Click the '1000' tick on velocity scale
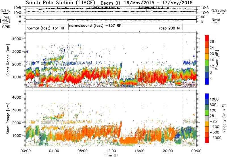This screenshot has width=227, height=157. coord(214,99)
